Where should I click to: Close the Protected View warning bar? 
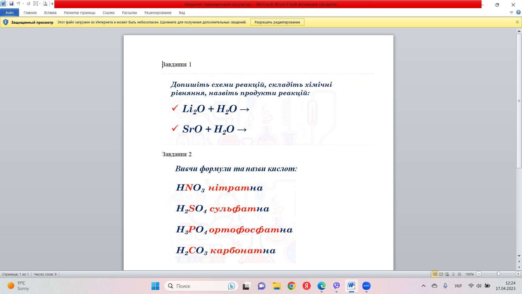(x=517, y=22)
